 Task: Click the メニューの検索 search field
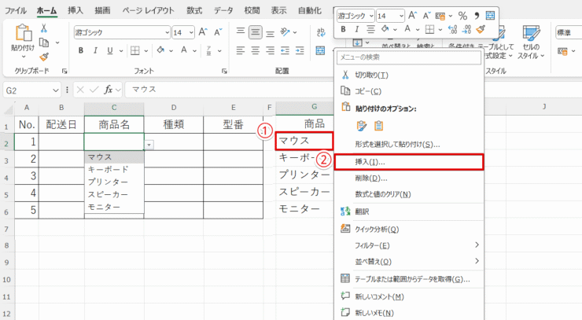click(407, 57)
